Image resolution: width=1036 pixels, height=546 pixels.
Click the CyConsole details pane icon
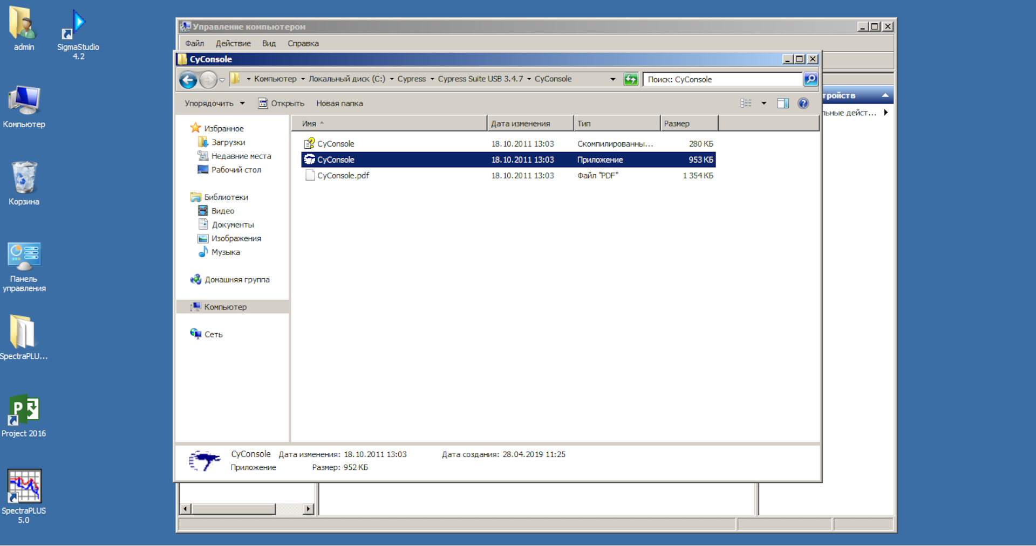(x=205, y=461)
